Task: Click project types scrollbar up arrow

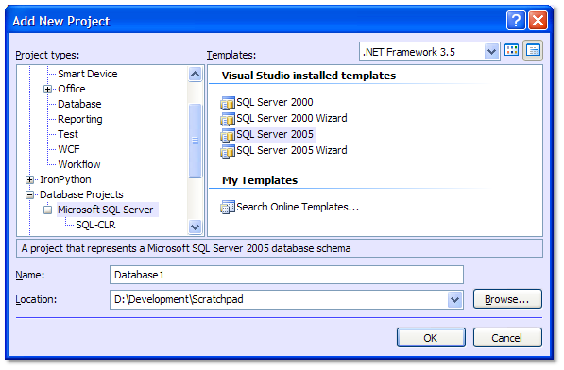Action: click(x=195, y=75)
